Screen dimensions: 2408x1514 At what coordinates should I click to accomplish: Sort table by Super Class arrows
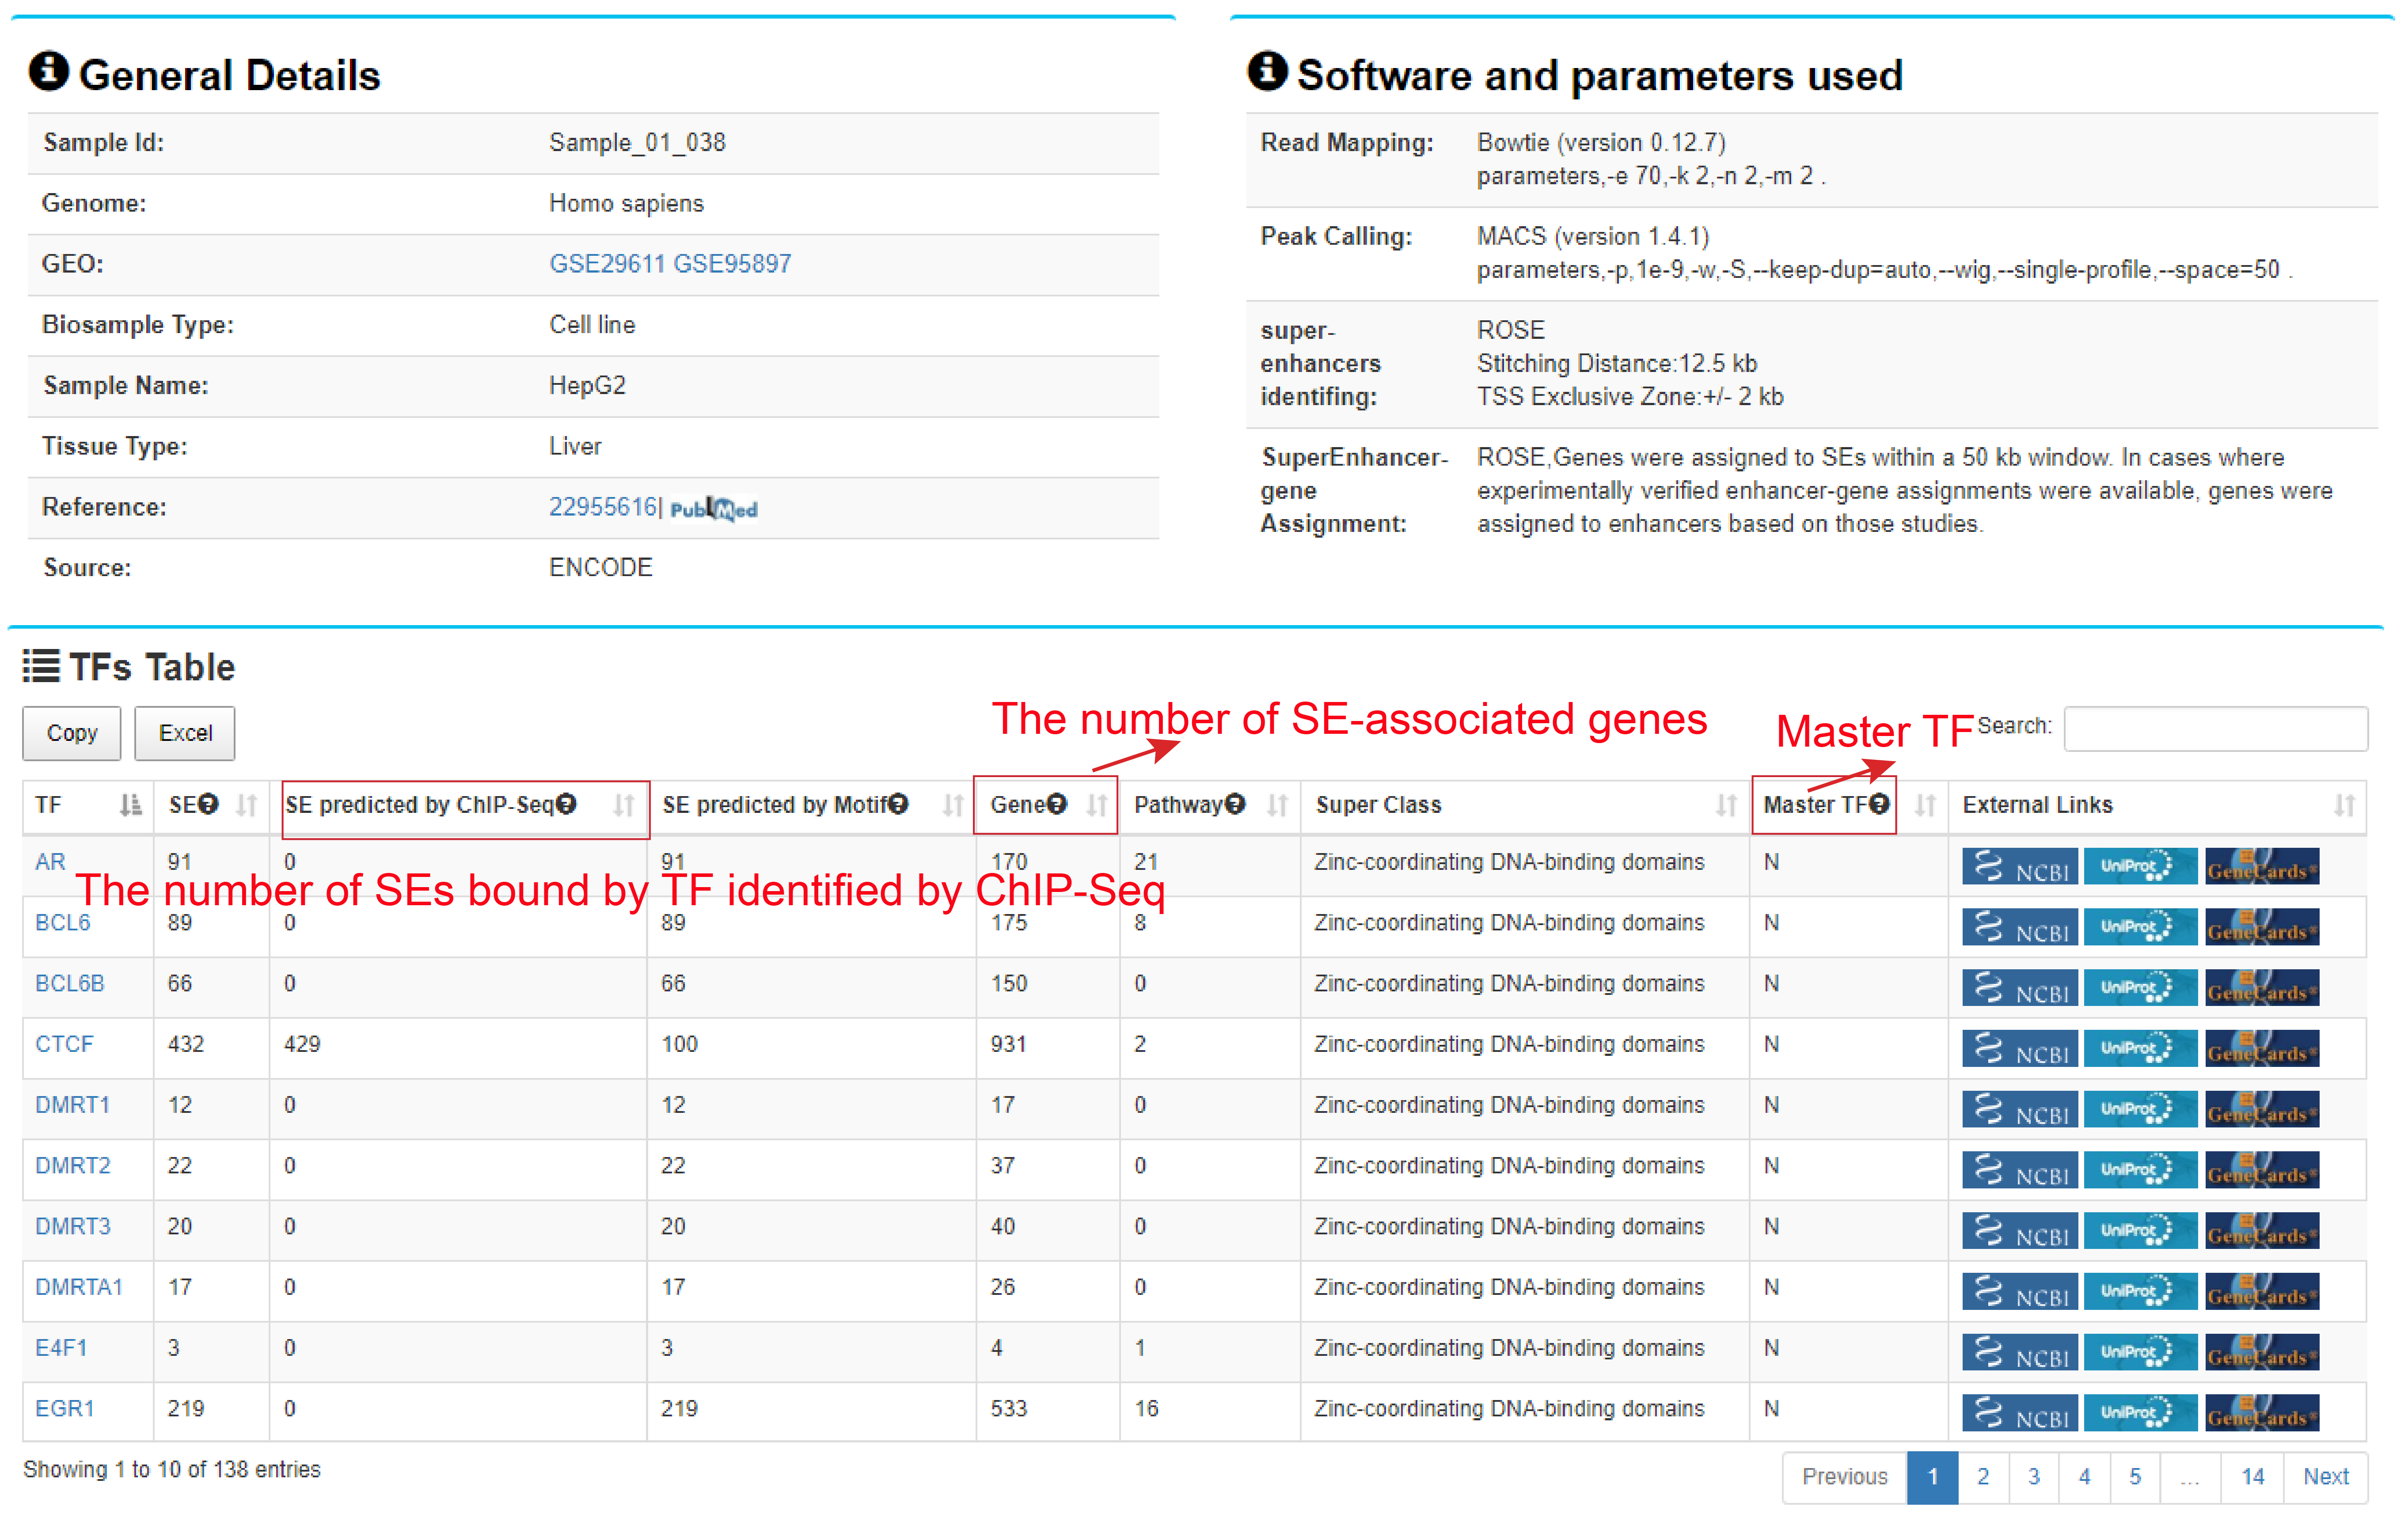point(1726,805)
